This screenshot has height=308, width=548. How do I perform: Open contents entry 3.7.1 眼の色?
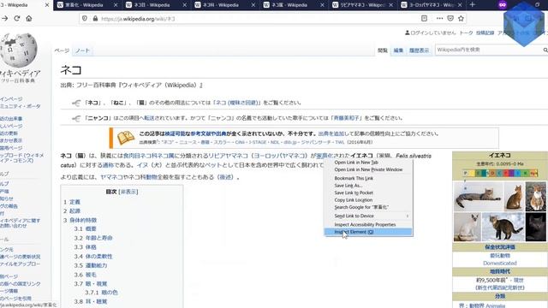[101, 293]
